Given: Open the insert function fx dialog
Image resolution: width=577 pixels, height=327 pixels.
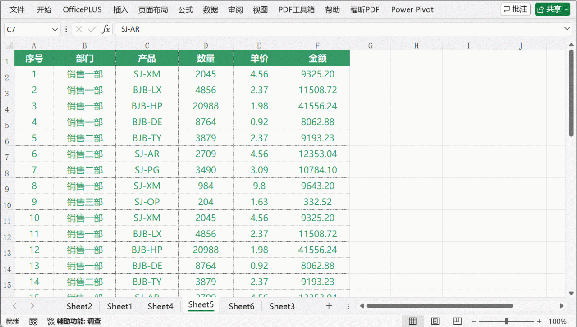Looking at the screenshot, I should [106, 29].
